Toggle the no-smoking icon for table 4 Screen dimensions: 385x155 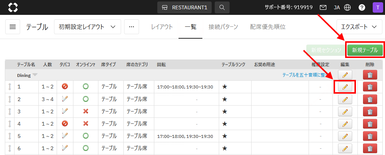click(65, 123)
